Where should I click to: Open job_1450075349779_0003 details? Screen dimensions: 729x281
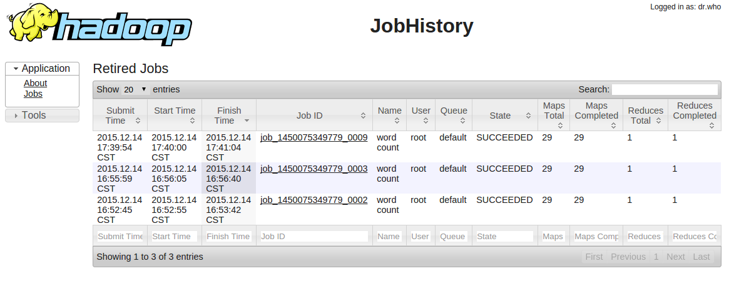[x=314, y=169]
